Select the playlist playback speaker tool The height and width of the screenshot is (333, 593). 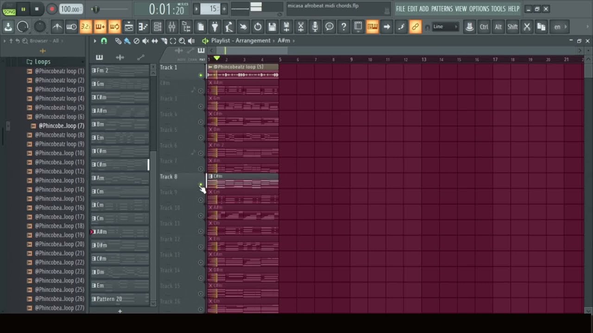coord(191,41)
